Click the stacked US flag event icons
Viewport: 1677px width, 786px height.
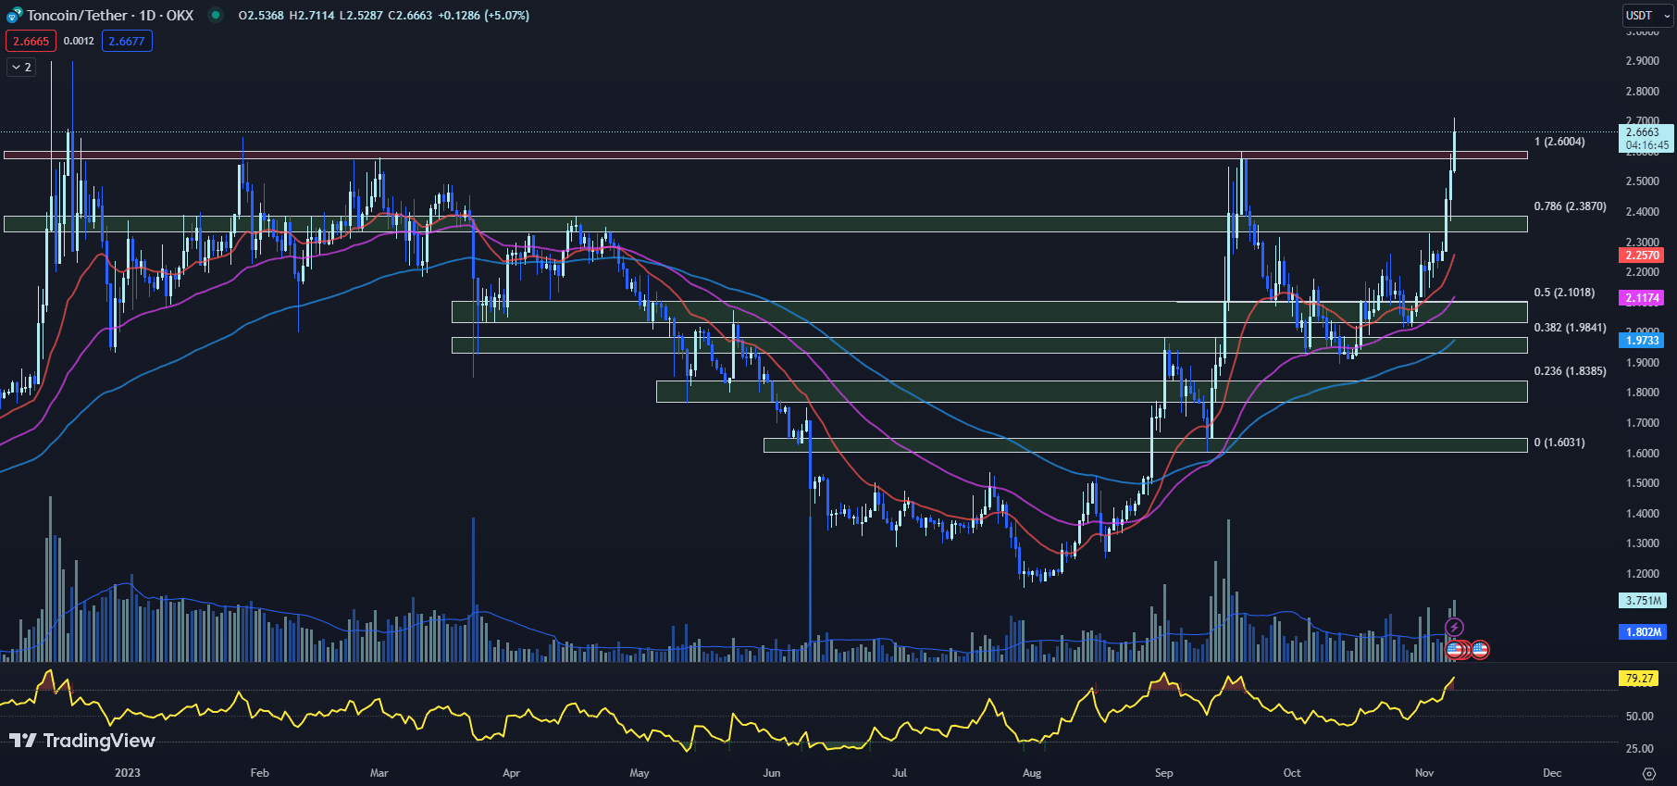pos(1457,650)
